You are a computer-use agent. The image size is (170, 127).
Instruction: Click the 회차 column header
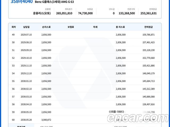(x=14, y=27)
